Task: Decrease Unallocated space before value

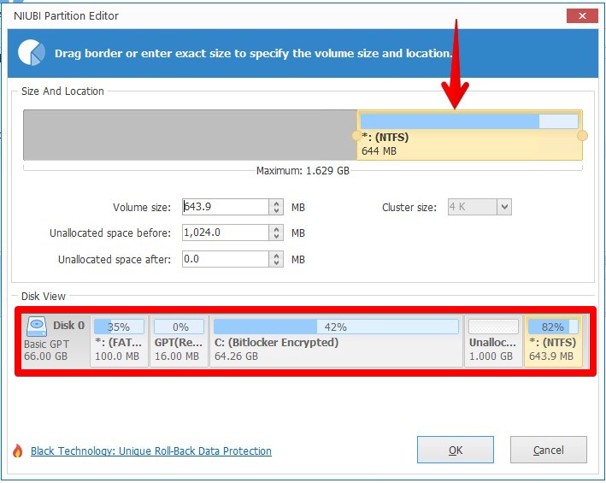Action: (x=276, y=237)
